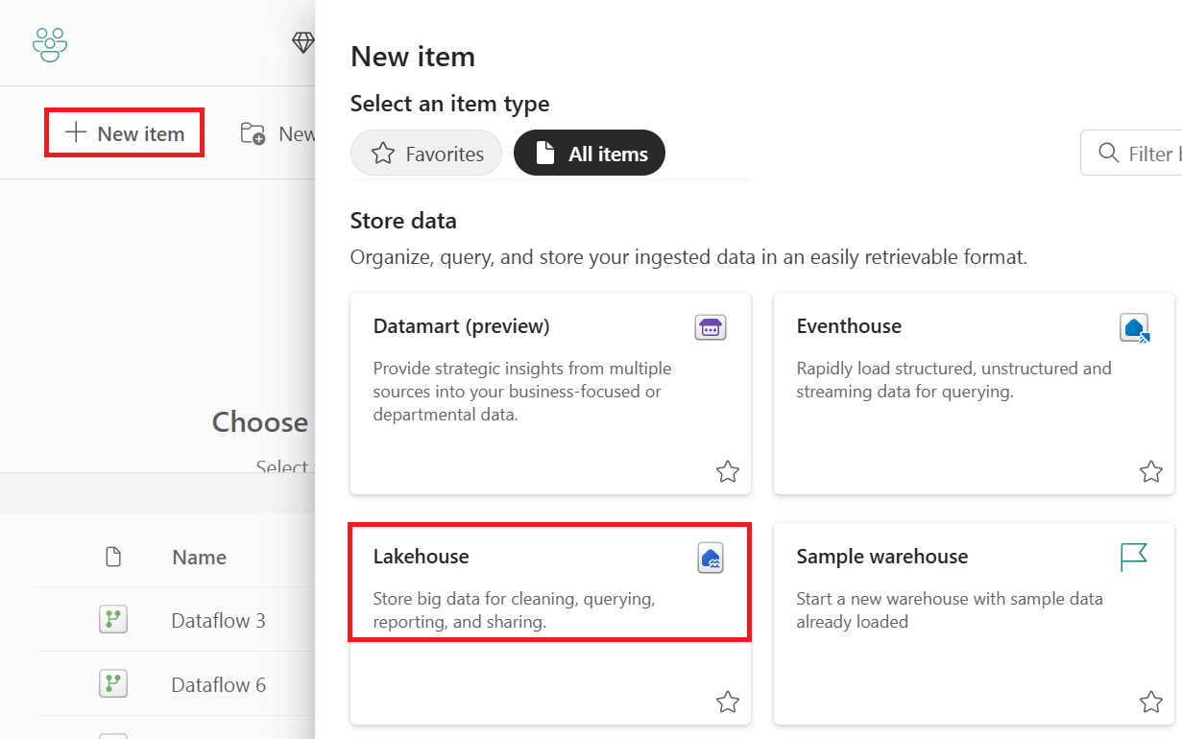1182x739 pixels.
Task: Click the Filter search field
Action: (1131, 154)
